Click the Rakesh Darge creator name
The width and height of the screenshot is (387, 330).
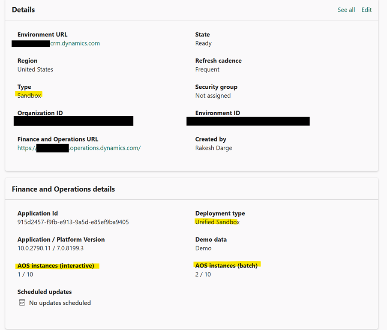(x=214, y=148)
